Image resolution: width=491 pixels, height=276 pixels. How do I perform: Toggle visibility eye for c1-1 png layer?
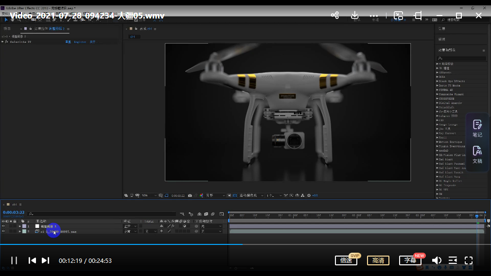(3, 232)
